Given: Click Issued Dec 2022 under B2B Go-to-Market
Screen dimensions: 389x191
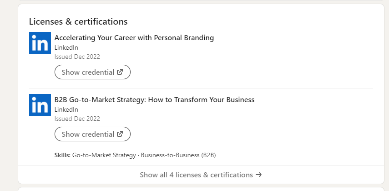Looking at the screenshot, I should coord(77,119).
